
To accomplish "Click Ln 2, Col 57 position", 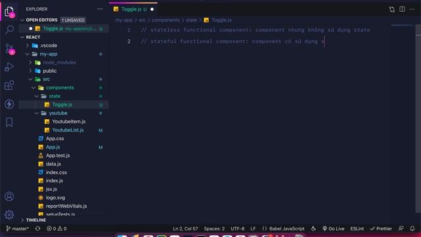I will [x=186, y=228].
